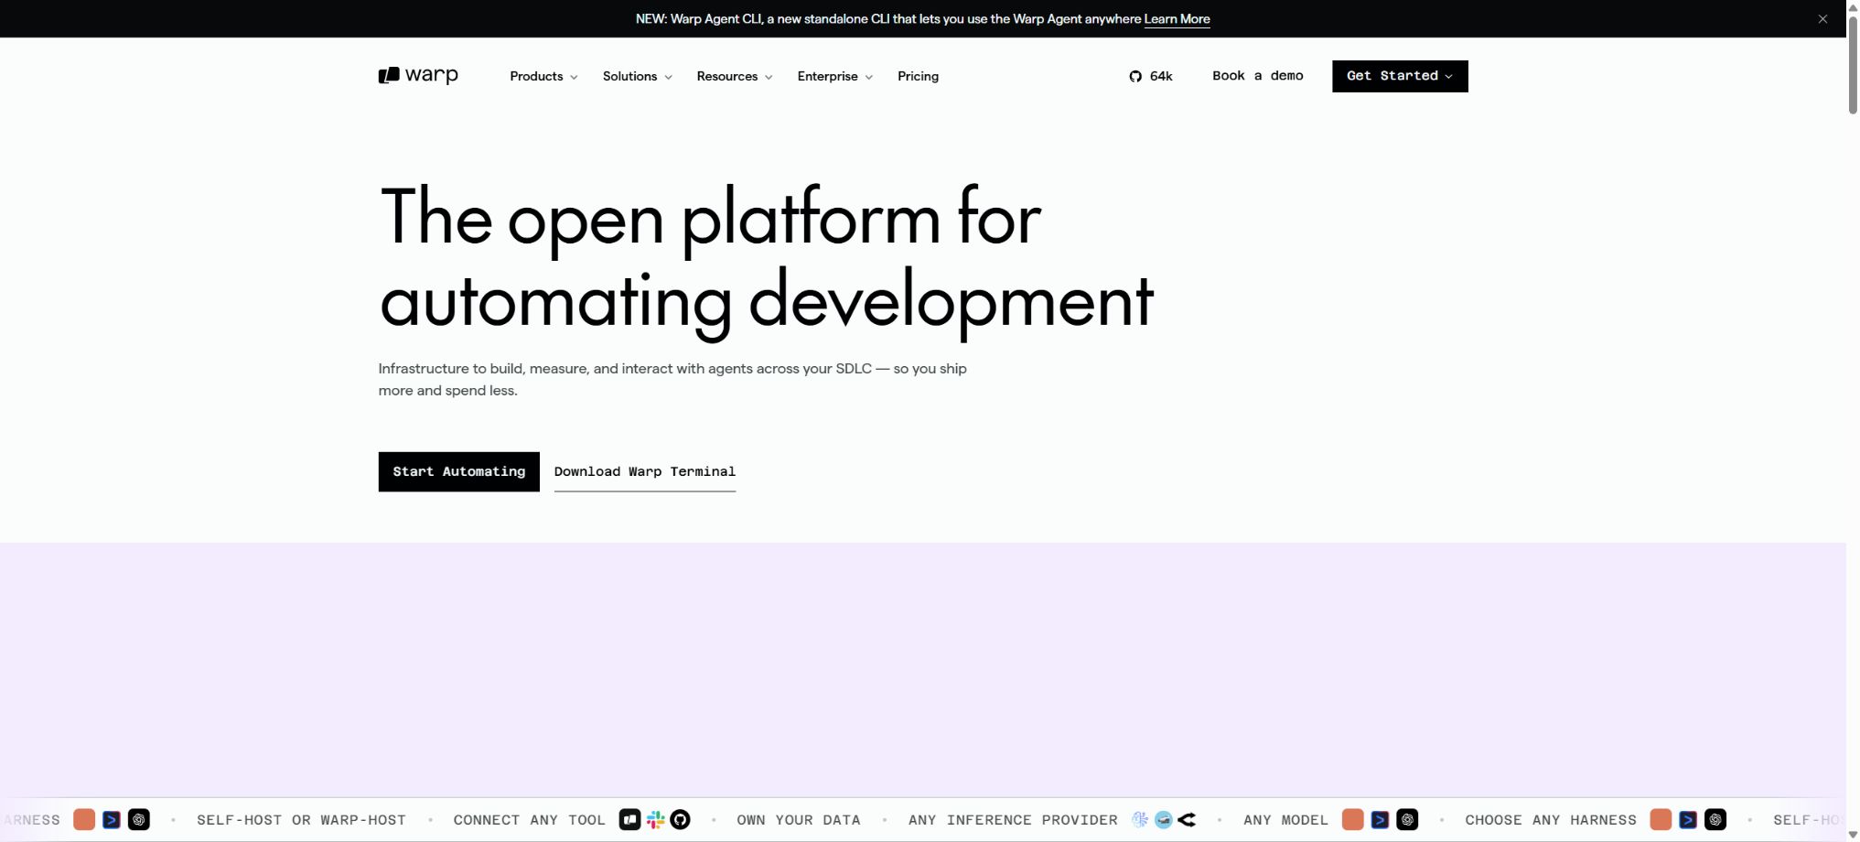Click the OpenAI icon after ANY MODEL
Screen dimensions: 1860x842
1408,820
